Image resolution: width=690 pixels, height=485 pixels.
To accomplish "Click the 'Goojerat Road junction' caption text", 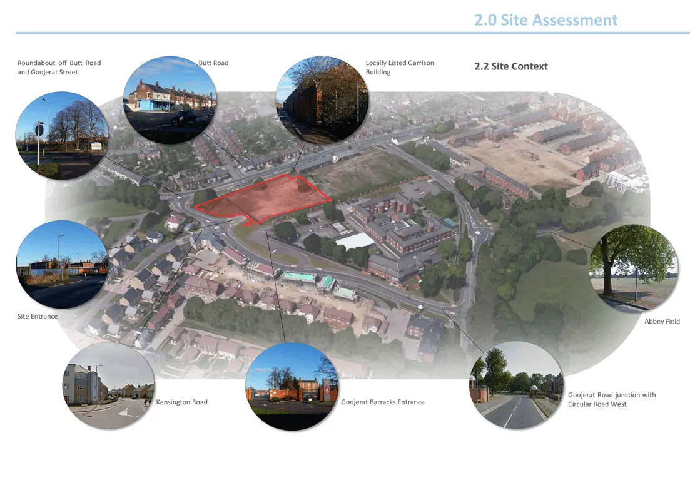I will [x=611, y=399].
